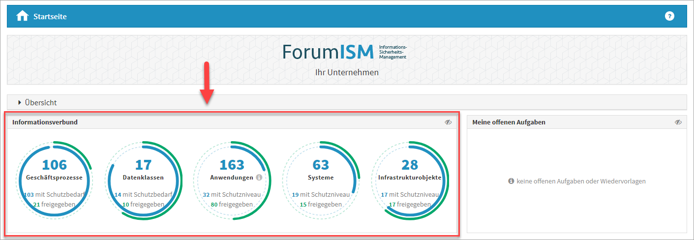This screenshot has height=240, width=694.
Task: Click the home icon beside Startseite
Action: point(23,16)
